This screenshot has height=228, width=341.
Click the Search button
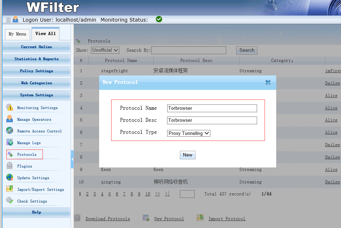(246, 50)
